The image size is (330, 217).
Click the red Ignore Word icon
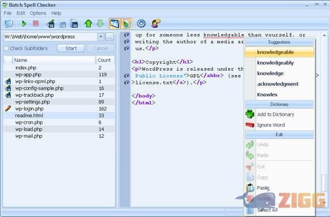pyautogui.click(x=250, y=125)
